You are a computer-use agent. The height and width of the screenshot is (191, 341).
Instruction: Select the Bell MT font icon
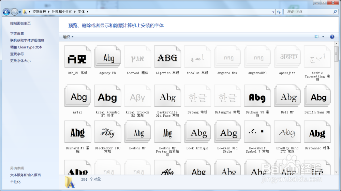[287, 96]
